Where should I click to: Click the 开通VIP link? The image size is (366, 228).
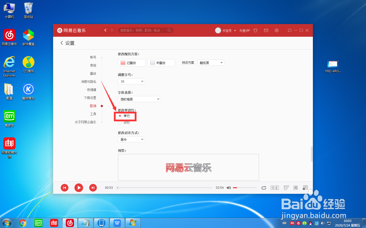244,30
